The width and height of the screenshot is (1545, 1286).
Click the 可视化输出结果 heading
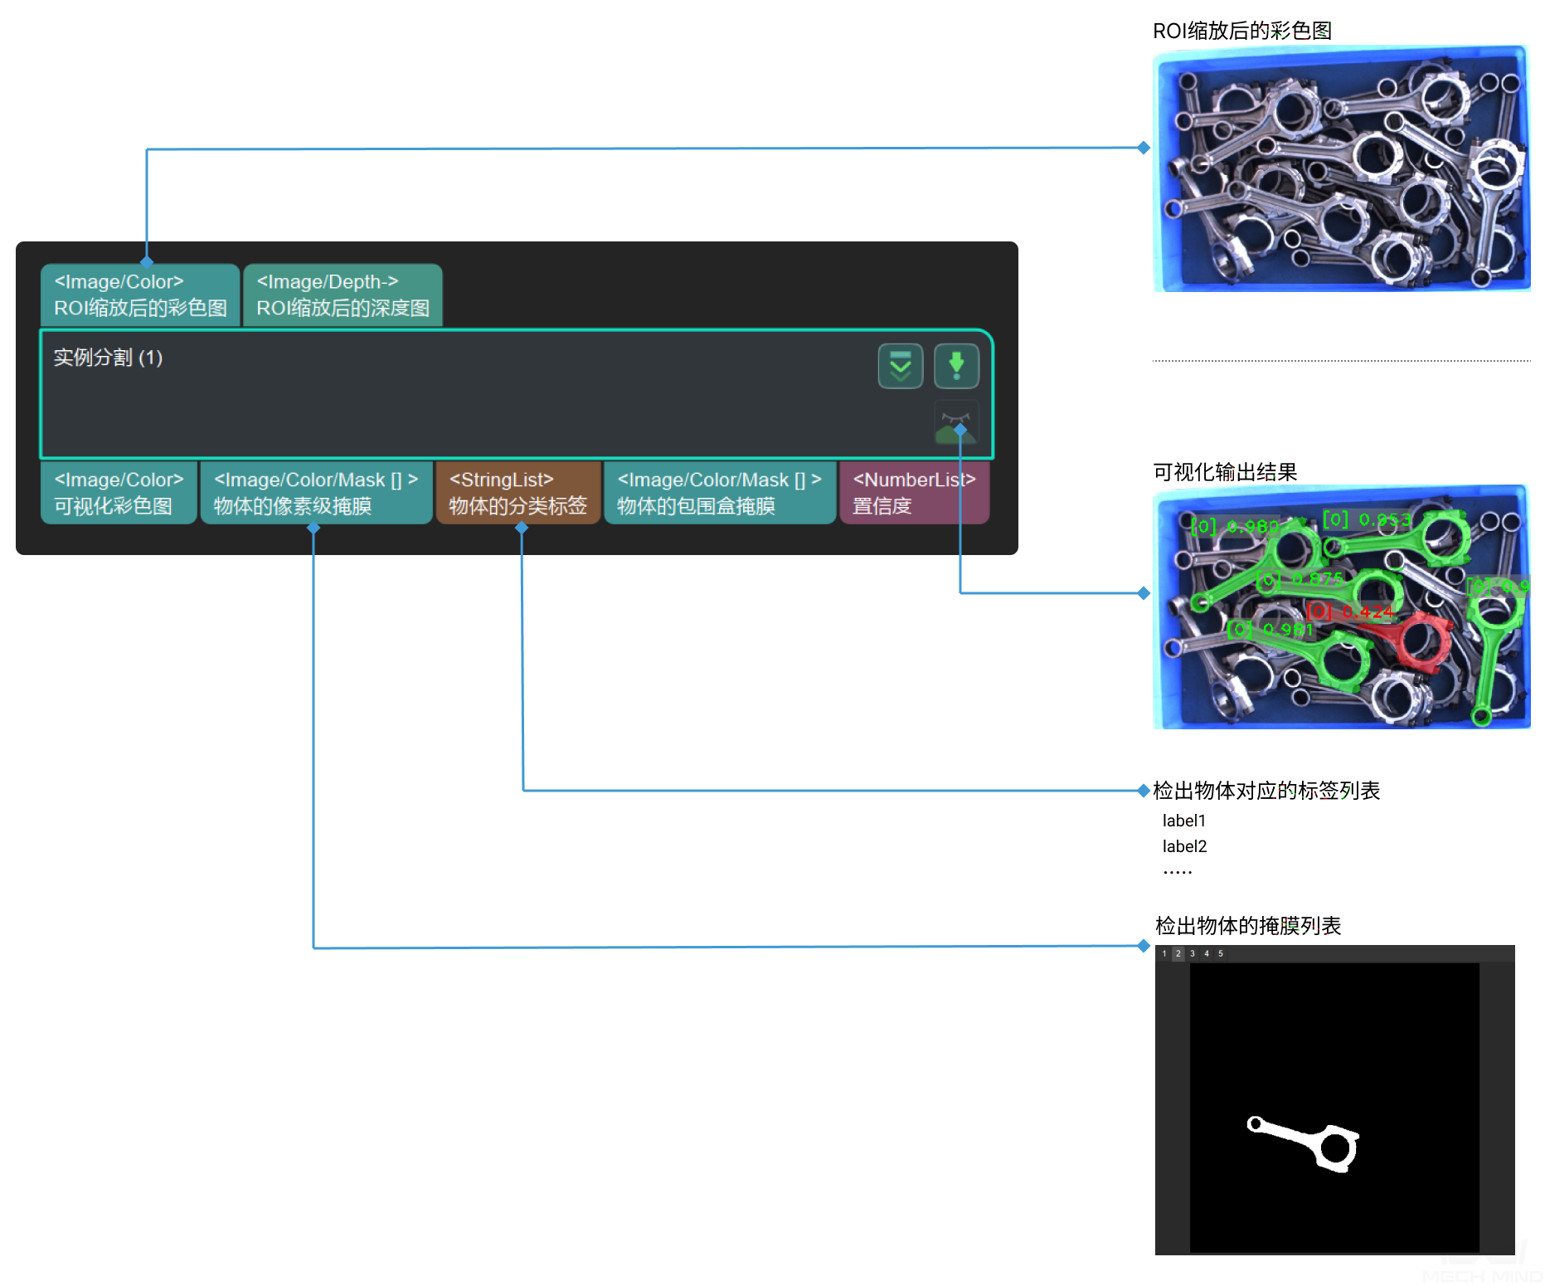(1225, 472)
